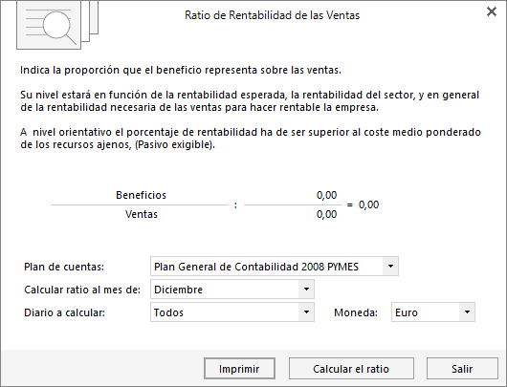Click the Salir button

pyautogui.click(x=462, y=369)
